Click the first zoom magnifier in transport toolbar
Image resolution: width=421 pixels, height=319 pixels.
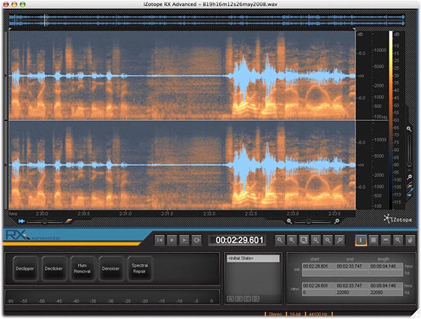280,240
